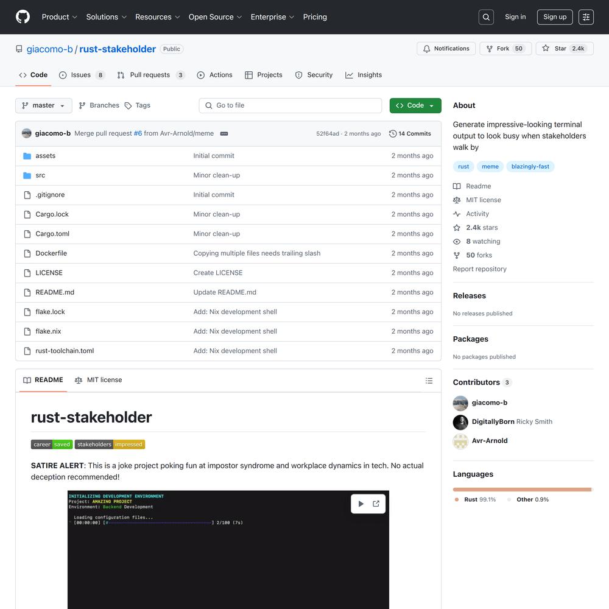Fork the repository
The width and height of the screenshot is (609, 609).
click(x=505, y=49)
